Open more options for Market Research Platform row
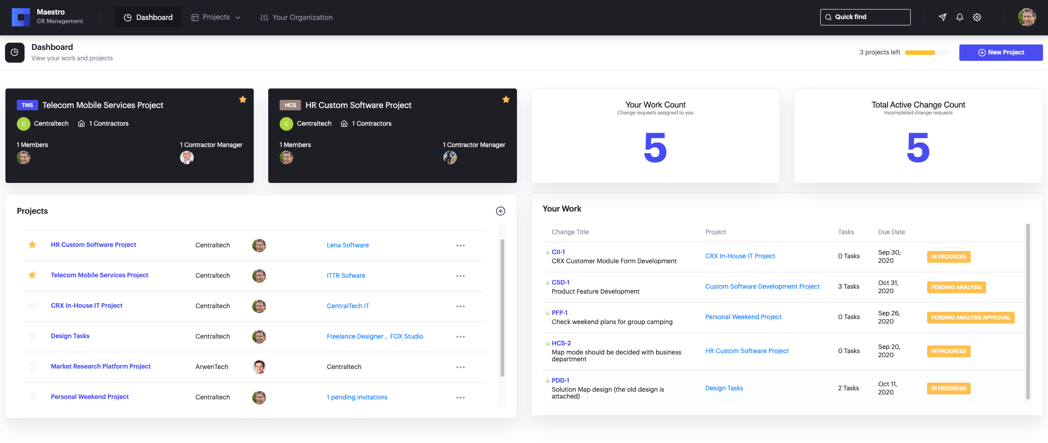The width and height of the screenshot is (1048, 443). tap(461, 367)
